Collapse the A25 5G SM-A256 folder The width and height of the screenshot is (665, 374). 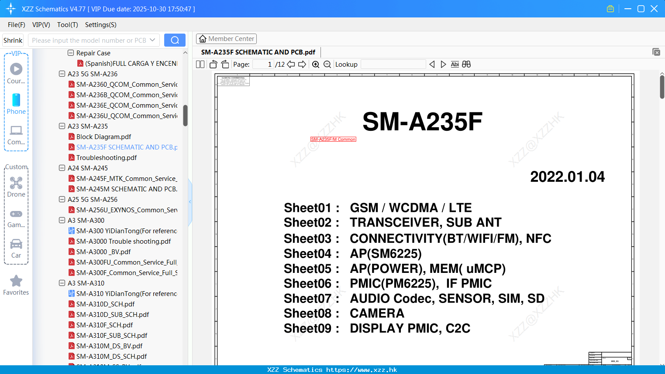[62, 199]
